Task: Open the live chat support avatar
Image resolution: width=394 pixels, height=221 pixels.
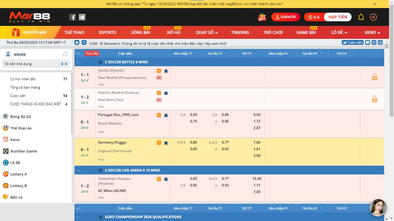Action: (x=378, y=208)
